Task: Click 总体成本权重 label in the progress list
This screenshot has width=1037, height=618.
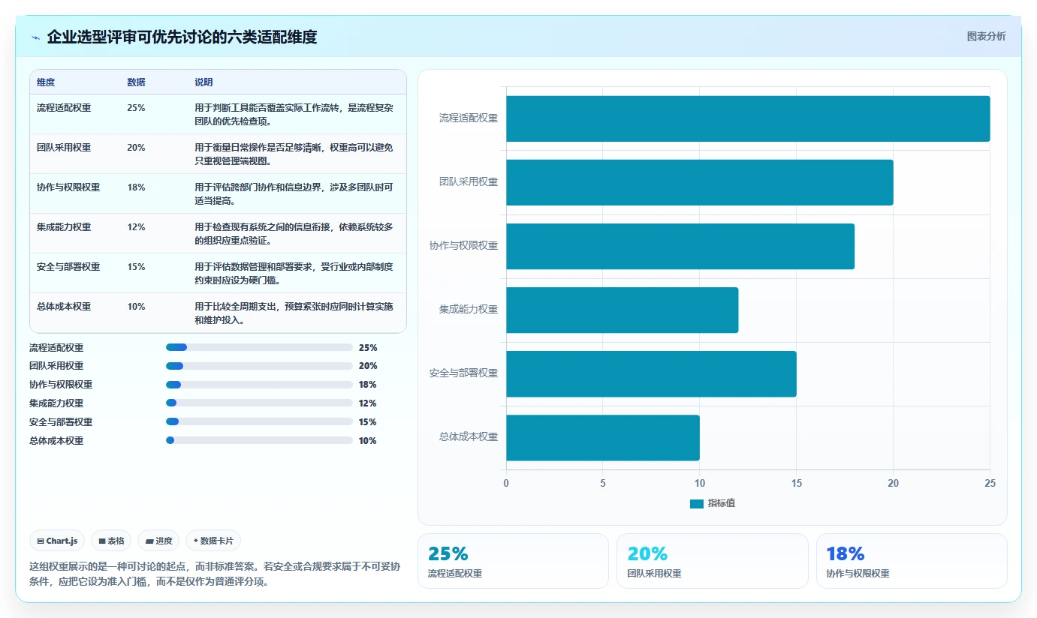Action: pyautogui.click(x=56, y=441)
